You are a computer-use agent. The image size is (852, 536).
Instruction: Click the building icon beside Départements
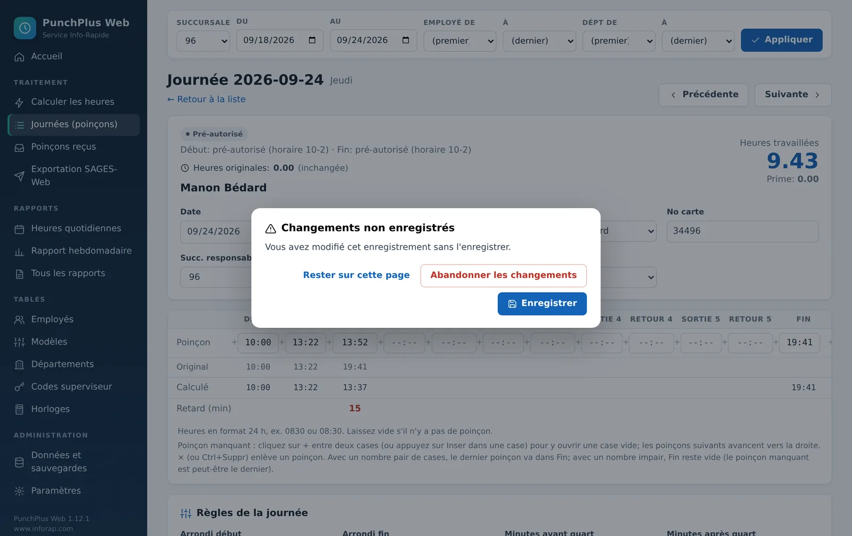[x=19, y=365]
